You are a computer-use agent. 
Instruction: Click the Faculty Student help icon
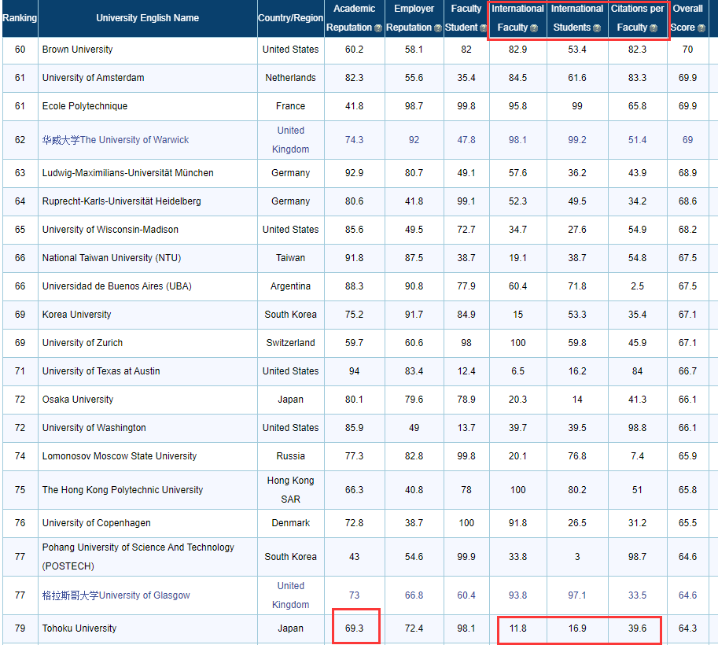click(x=483, y=28)
